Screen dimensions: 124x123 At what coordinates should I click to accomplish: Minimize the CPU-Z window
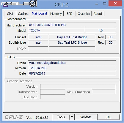[x=97, y=4]
